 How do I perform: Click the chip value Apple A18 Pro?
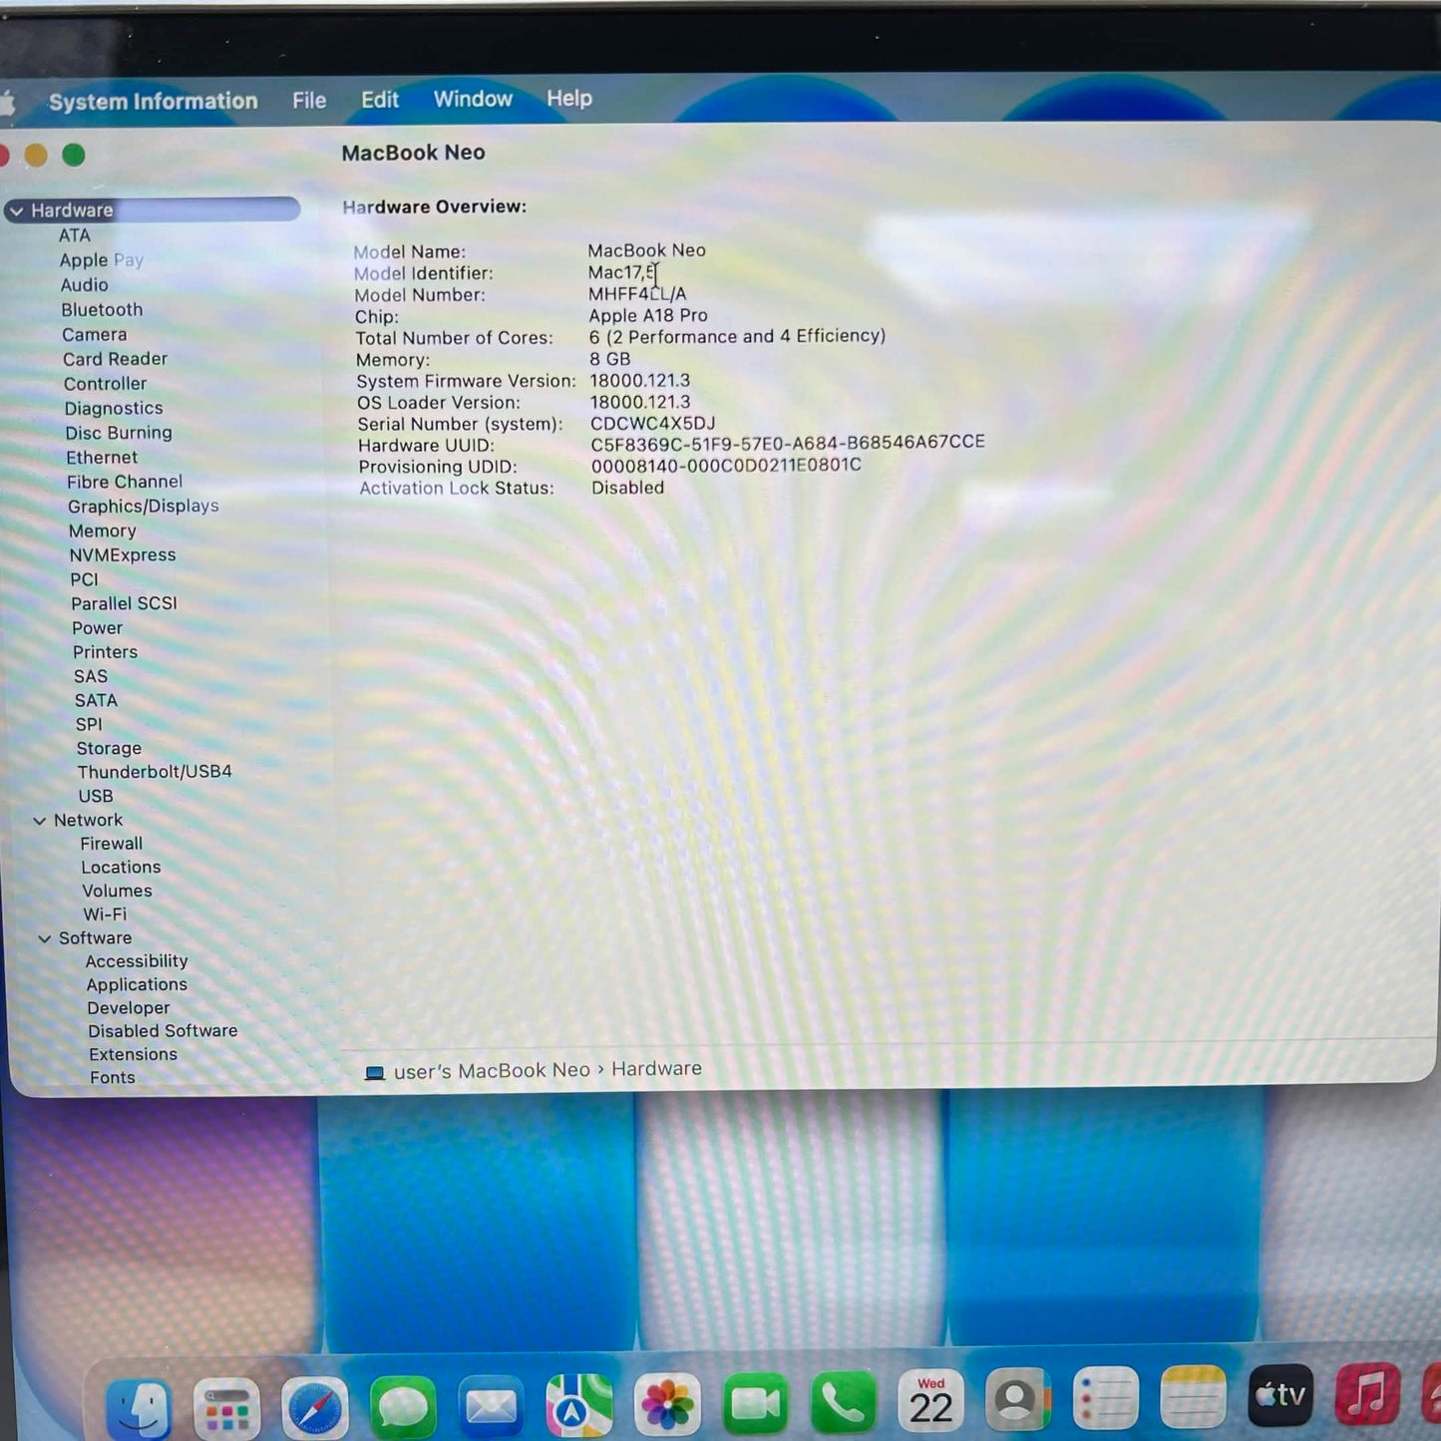(648, 316)
